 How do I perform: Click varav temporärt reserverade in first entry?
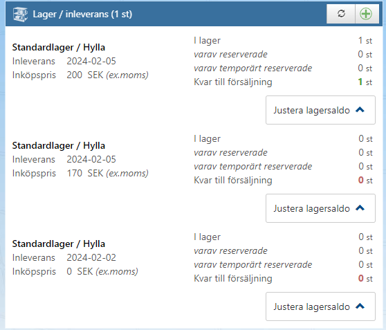[252, 68]
